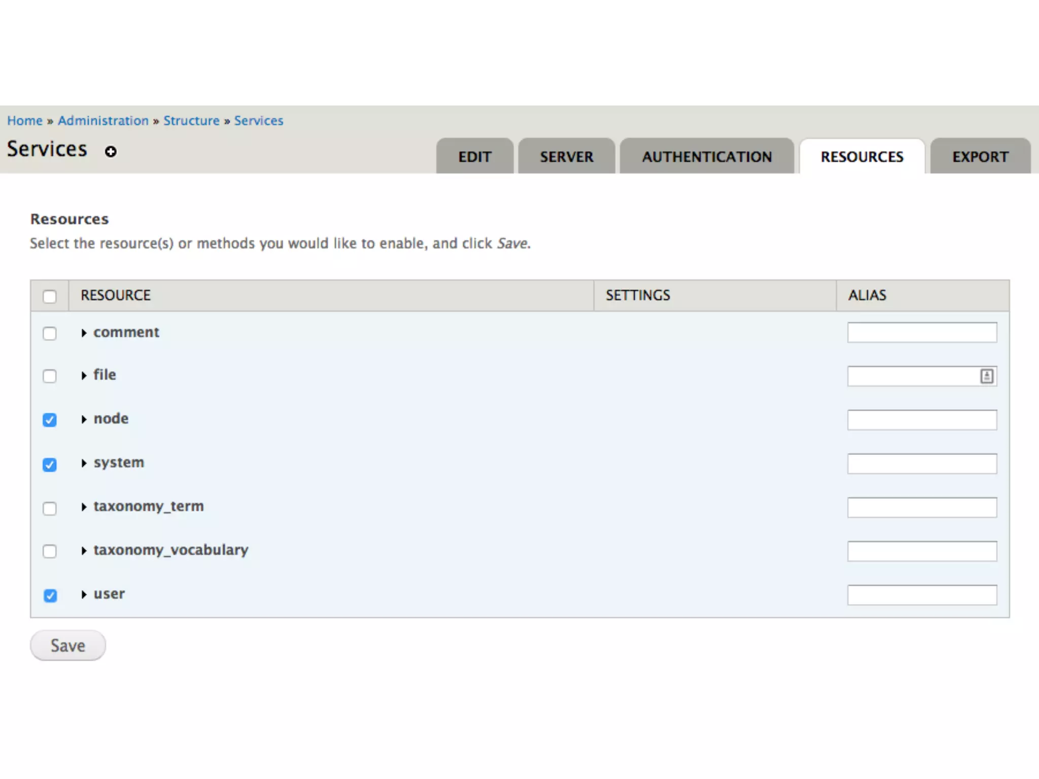Switch to the Server tab
The image size is (1039, 779).
point(566,157)
